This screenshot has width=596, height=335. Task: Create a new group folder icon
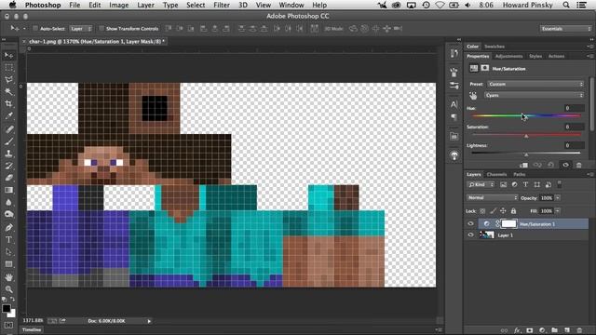pyautogui.click(x=555, y=330)
